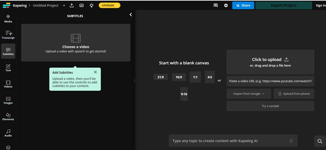
Task: Select the 9:16 canvas ratio
Action: pyautogui.click(x=184, y=94)
